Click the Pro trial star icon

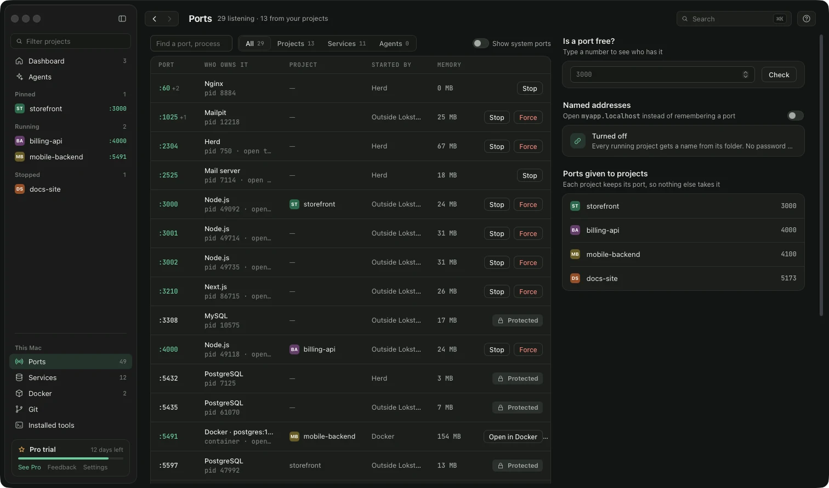[22, 449]
